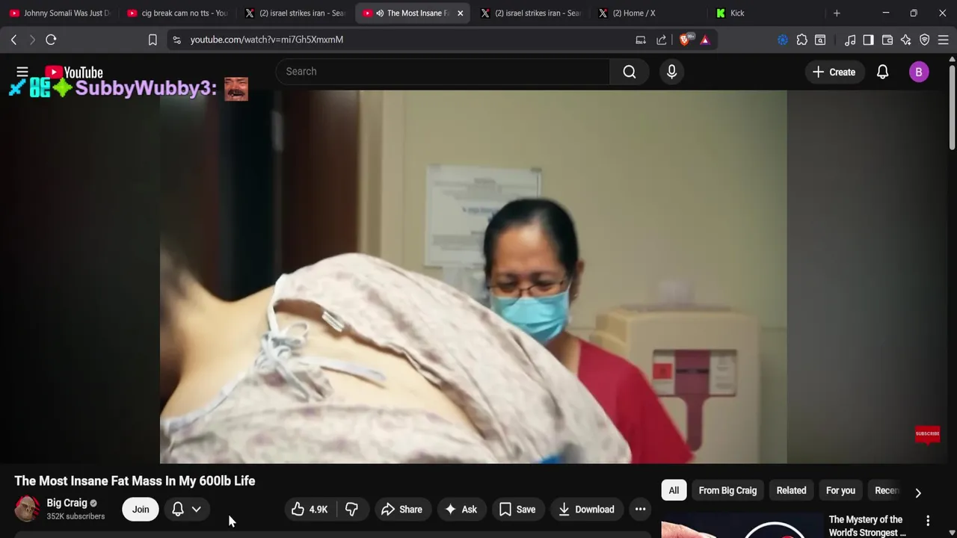Image resolution: width=957 pixels, height=538 pixels.
Task: Select the Related filter chip
Action: [791, 490]
